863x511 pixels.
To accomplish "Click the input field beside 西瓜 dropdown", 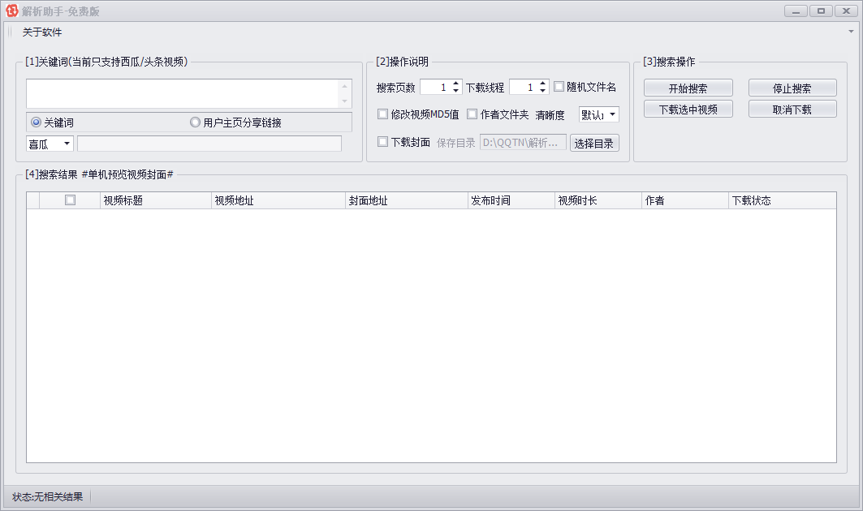I will coord(209,144).
